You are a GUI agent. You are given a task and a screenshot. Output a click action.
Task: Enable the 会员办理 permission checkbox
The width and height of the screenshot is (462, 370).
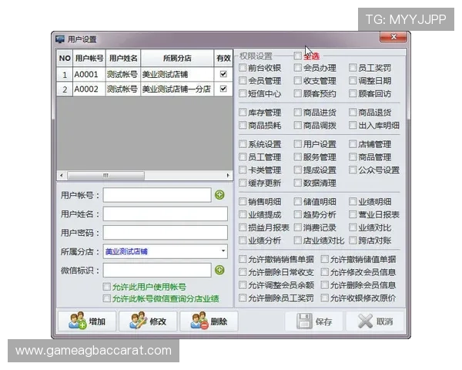pyautogui.click(x=297, y=68)
